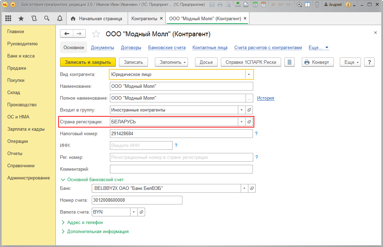Open Favorites star in top panel
The image size is (383, 247).
pyautogui.click(x=21, y=18)
